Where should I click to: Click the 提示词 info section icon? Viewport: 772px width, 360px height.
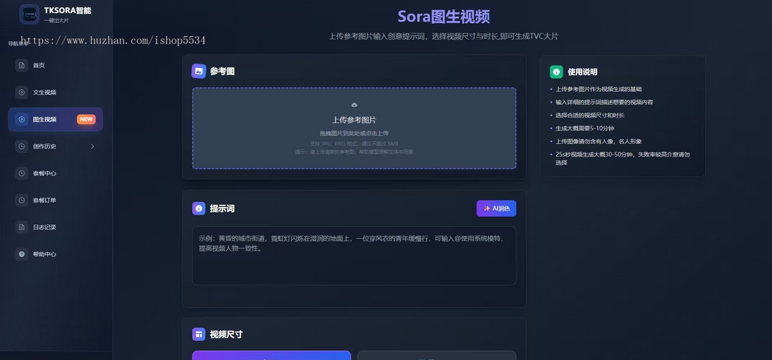(199, 209)
